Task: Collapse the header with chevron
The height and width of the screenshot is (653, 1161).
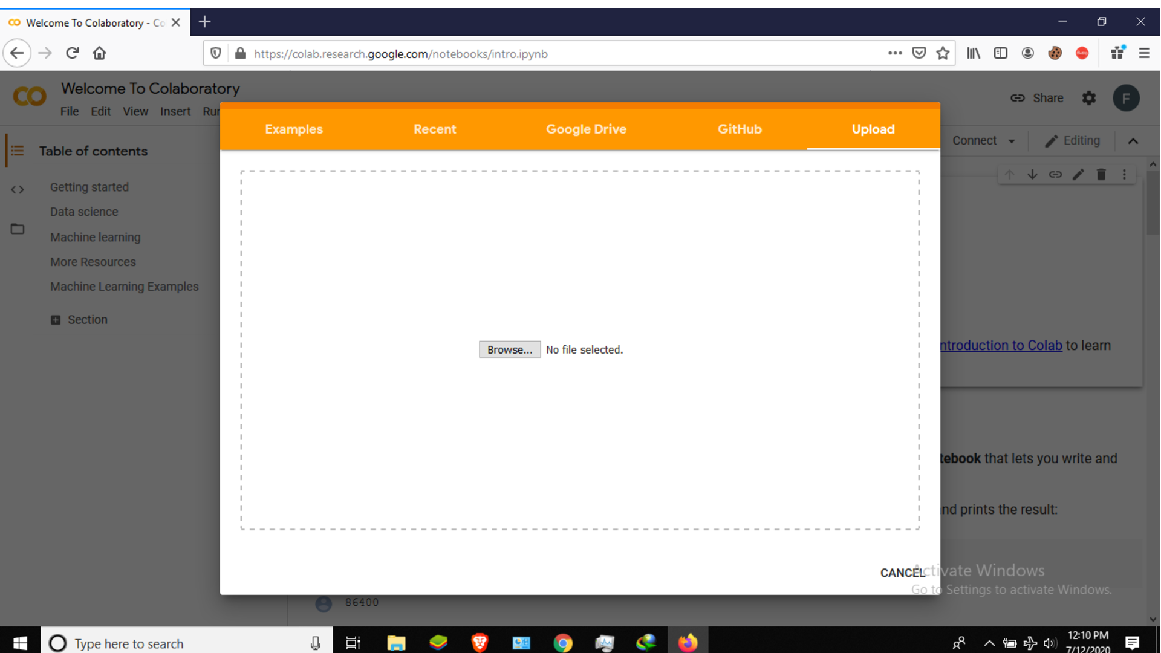Action: (1133, 141)
